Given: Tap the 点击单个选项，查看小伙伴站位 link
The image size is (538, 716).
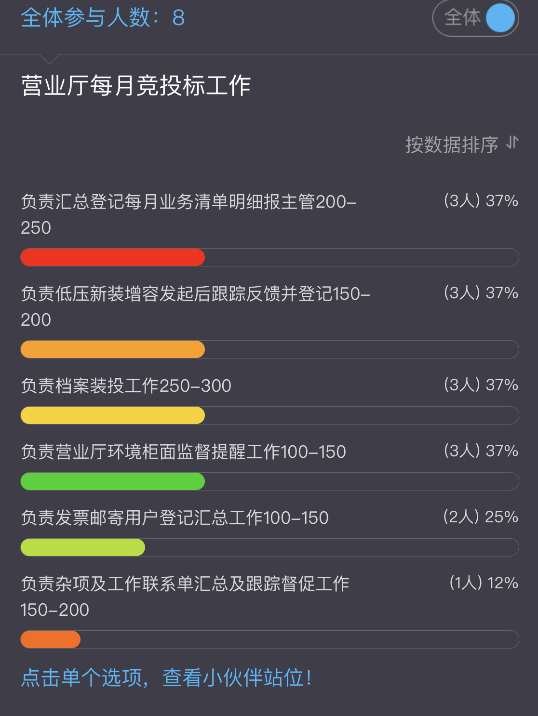Looking at the screenshot, I should coord(166,677).
